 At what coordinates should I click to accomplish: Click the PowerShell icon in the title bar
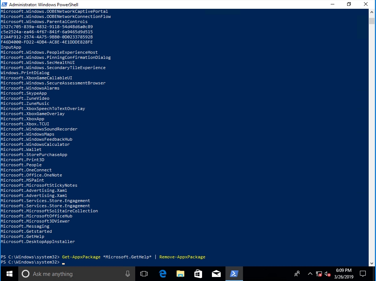click(x=4, y=4)
